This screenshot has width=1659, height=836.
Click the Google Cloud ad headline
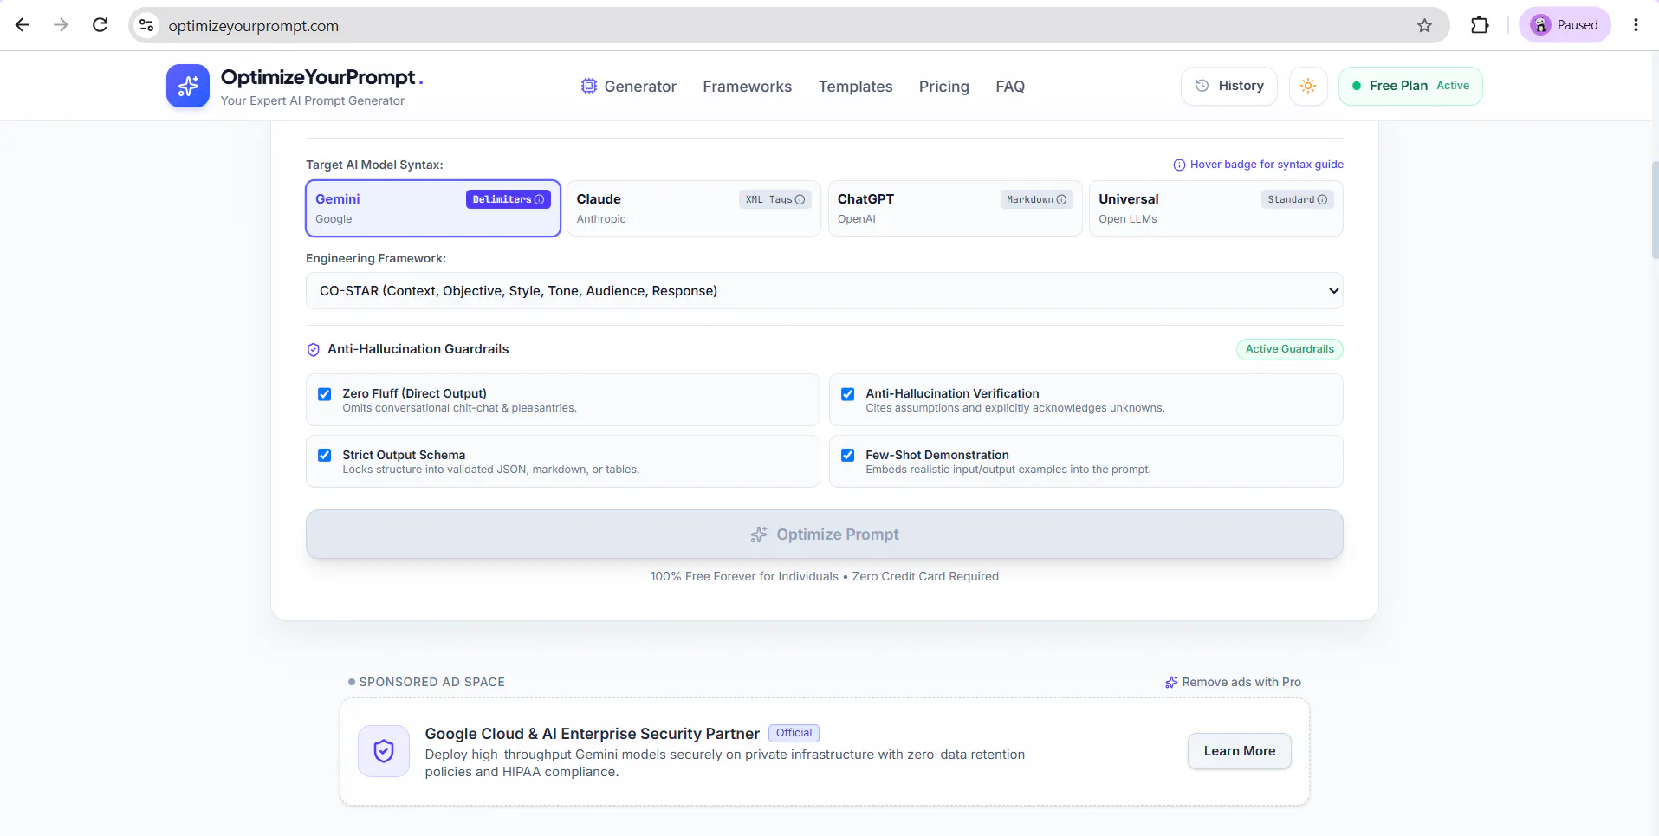click(592, 734)
